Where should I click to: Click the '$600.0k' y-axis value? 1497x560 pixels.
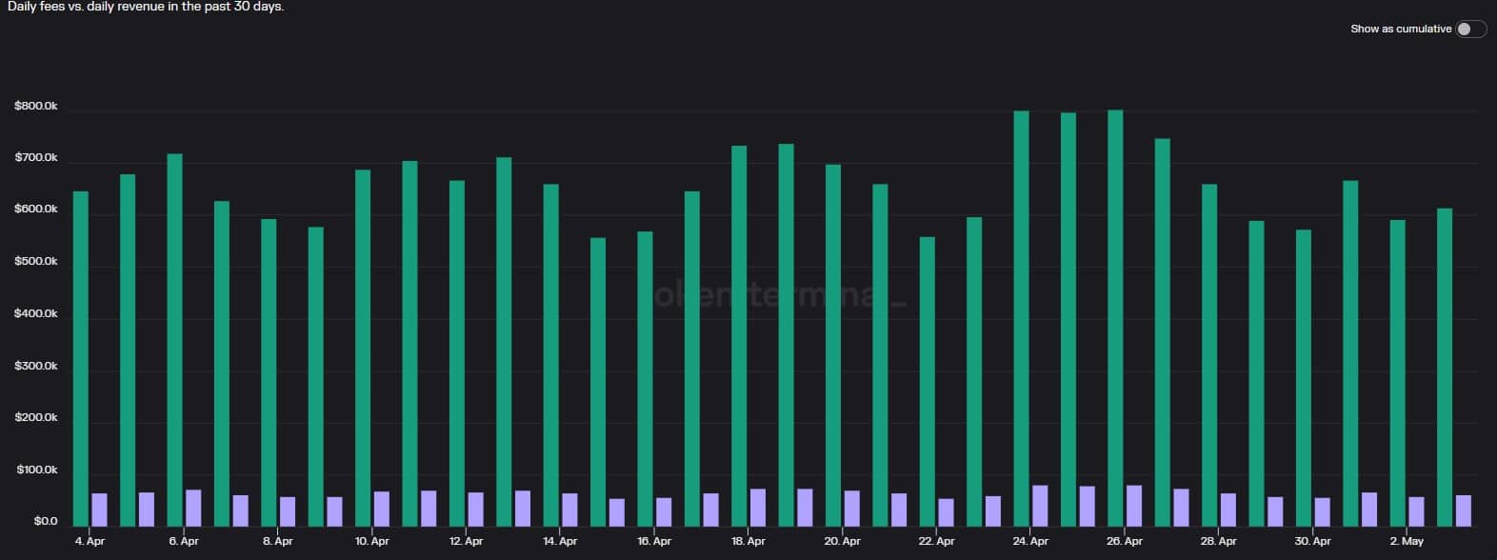point(36,209)
